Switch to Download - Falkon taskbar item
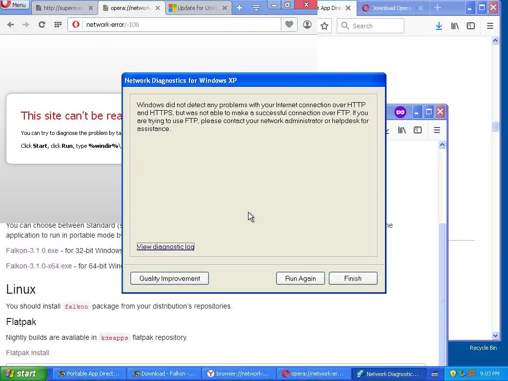This screenshot has width=508, height=381. (x=164, y=374)
